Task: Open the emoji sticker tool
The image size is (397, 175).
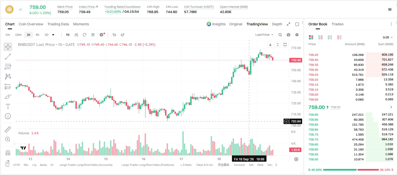Action: click(x=8, y=116)
